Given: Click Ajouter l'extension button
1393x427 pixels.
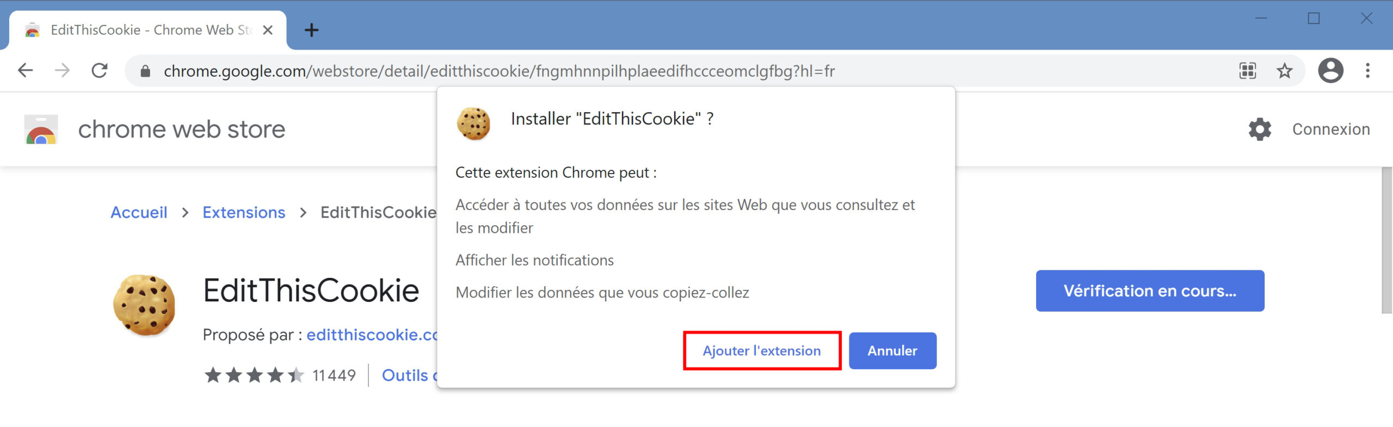Looking at the screenshot, I should coord(762,351).
